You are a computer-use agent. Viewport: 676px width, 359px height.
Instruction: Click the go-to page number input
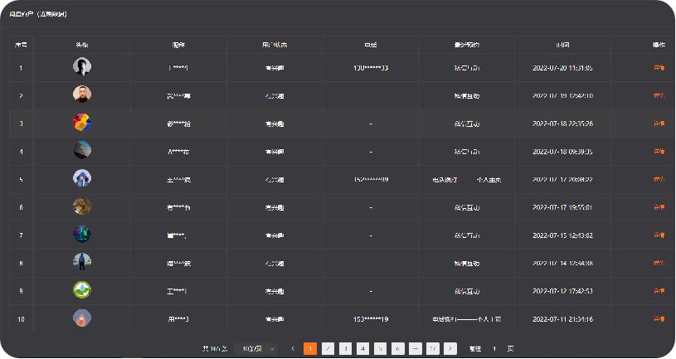(x=494, y=349)
